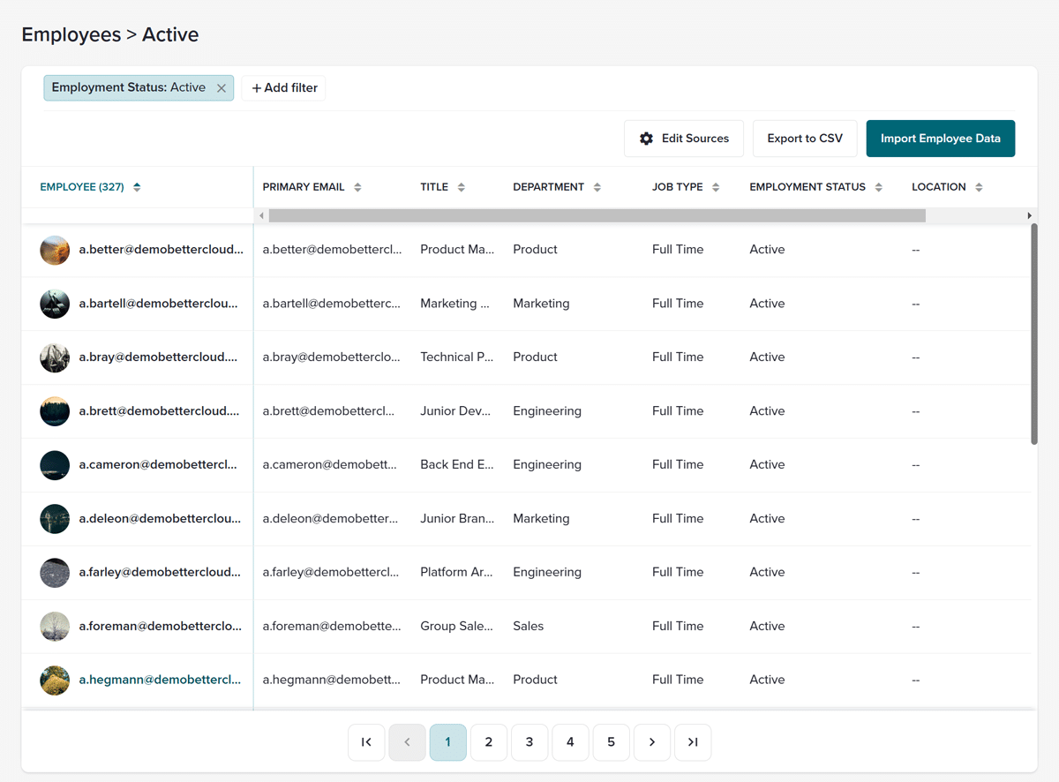Click a.better's Full Time job type cell
The image size is (1059, 782).
pos(678,250)
